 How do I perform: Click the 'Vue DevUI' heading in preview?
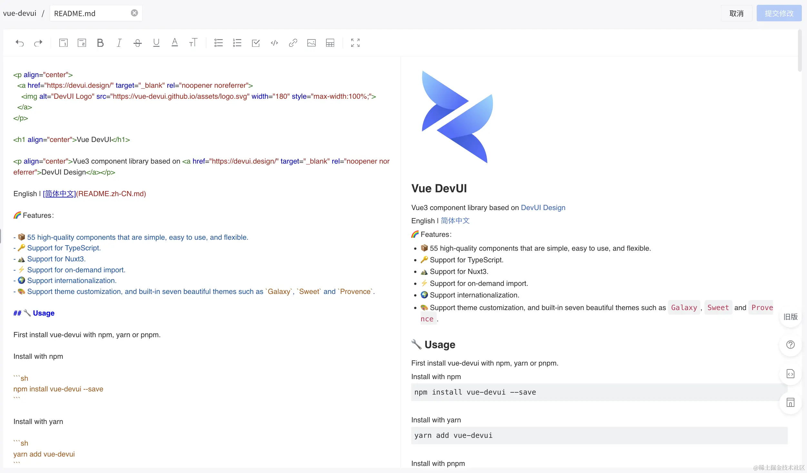439,188
